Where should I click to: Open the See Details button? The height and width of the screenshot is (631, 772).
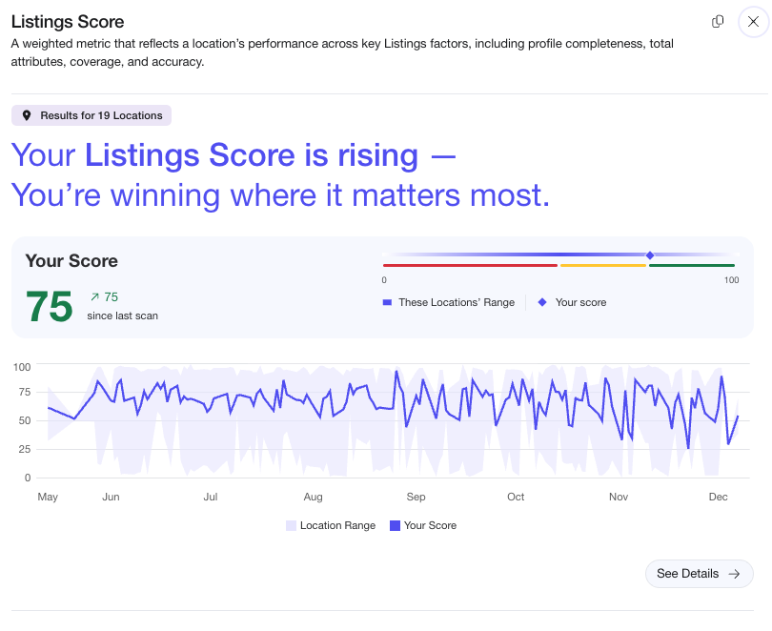click(699, 574)
